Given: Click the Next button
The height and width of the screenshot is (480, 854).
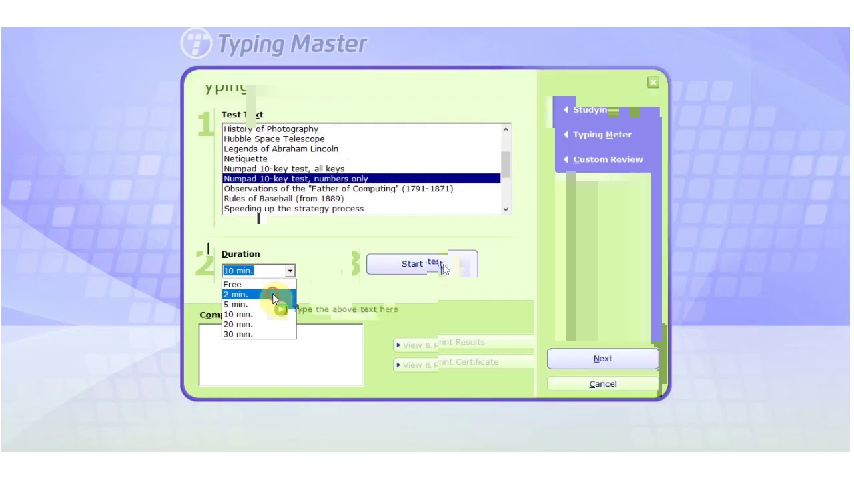Looking at the screenshot, I should pyautogui.click(x=603, y=359).
